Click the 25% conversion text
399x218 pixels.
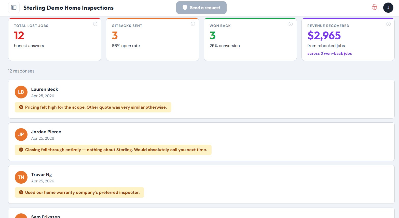225,46
